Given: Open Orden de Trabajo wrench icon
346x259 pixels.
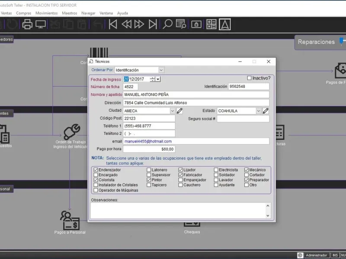Looking at the screenshot, I should [71, 132].
